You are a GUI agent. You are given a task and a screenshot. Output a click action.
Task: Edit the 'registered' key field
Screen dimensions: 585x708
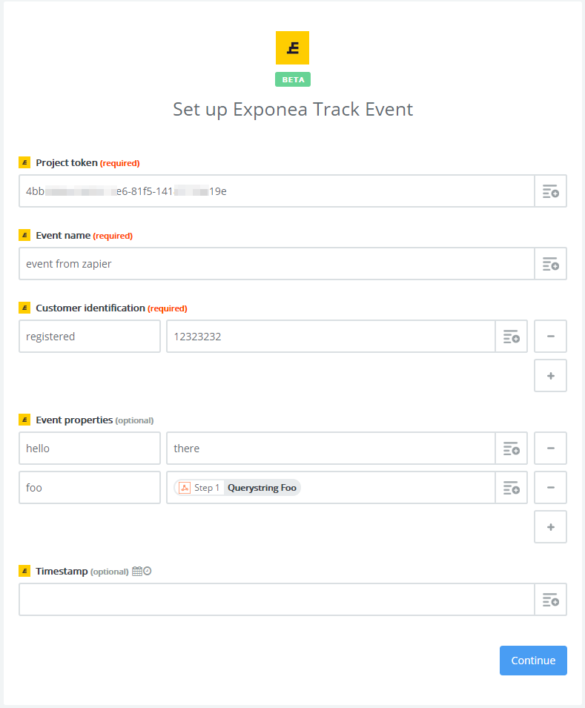coord(90,337)
